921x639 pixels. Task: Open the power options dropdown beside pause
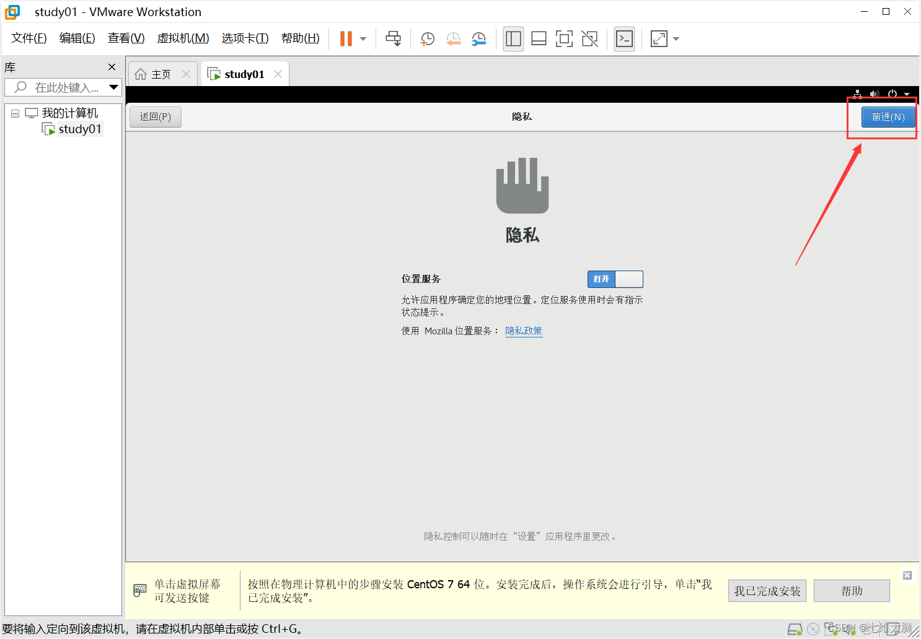[x=363, y=39]
